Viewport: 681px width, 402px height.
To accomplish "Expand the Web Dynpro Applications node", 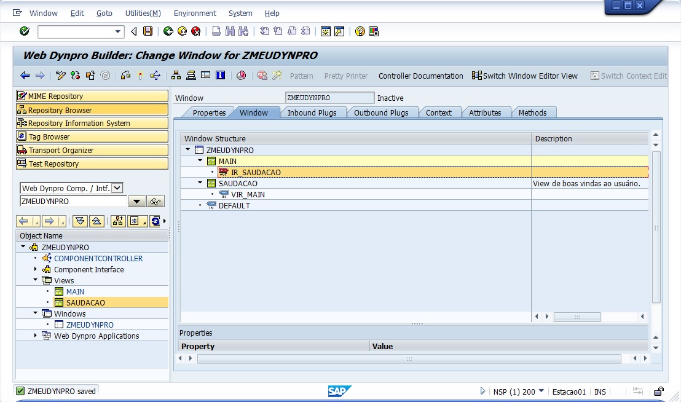I will click(36, 336).
